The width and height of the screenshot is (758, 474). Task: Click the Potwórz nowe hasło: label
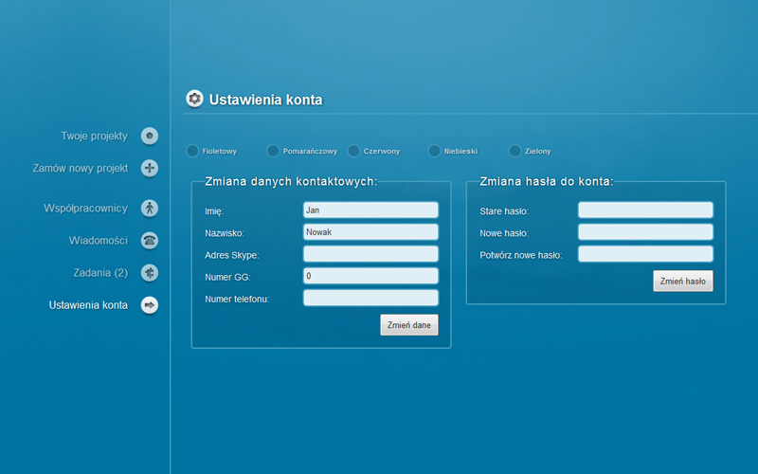(x=521, y=255)
